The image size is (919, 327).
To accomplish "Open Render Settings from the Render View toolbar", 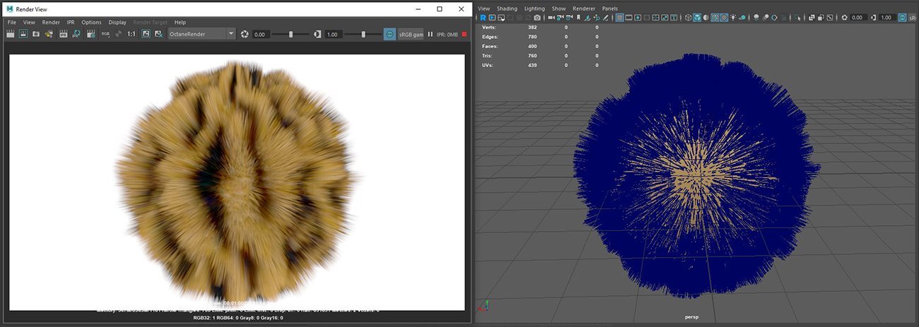I will coord(90,34).
